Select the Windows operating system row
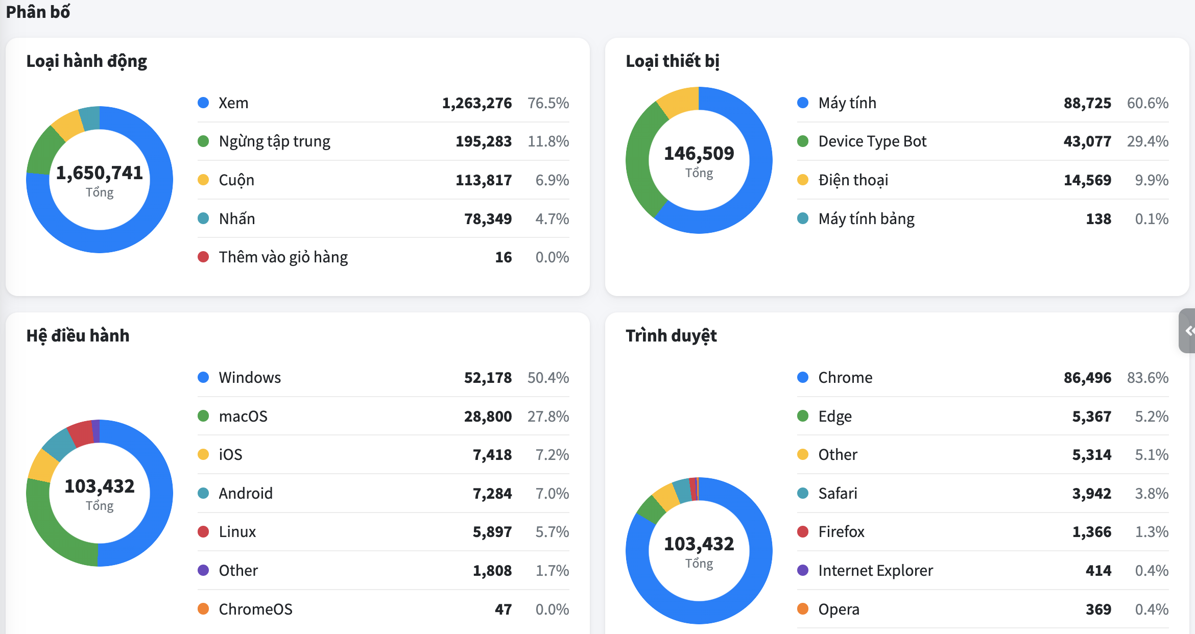This screenshot has height=634, width=1195. [383, 378]
